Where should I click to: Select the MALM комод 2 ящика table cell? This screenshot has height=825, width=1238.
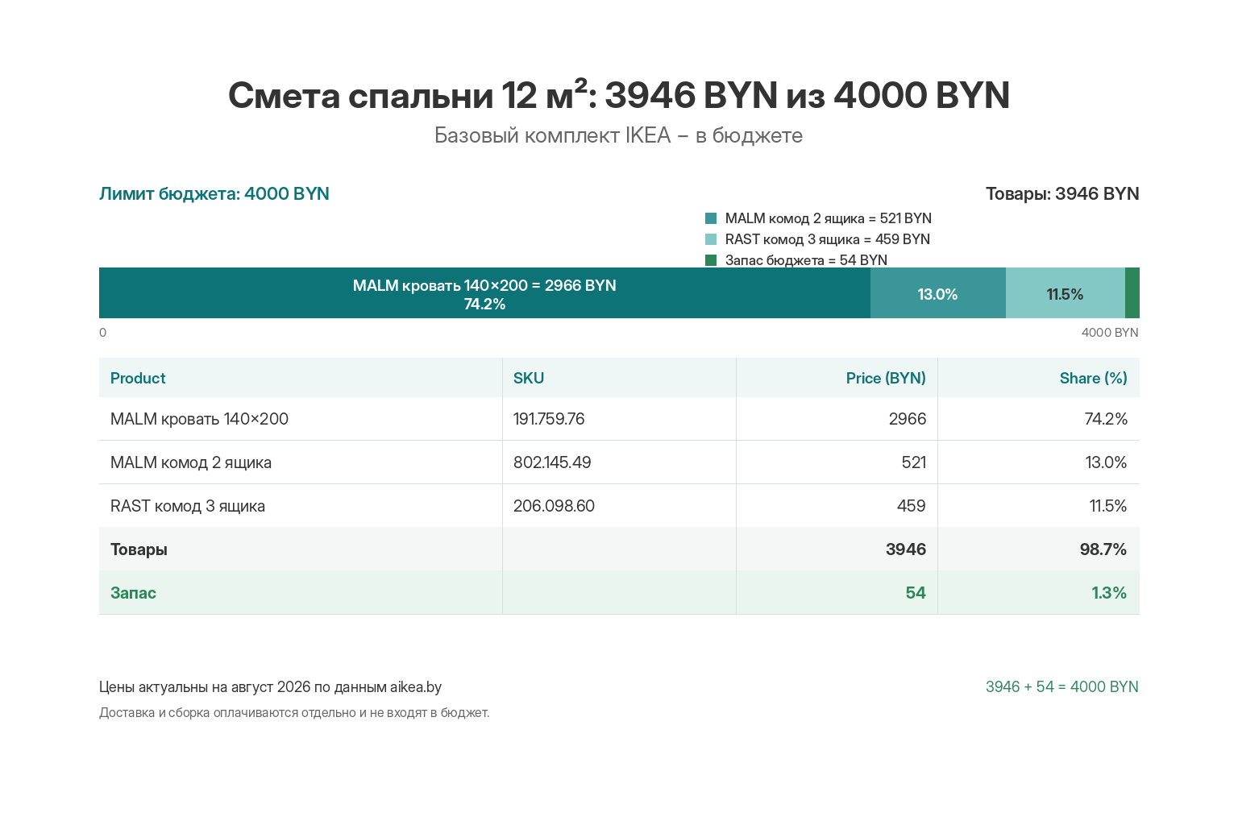pyautogui.click(x=301, y=462)
